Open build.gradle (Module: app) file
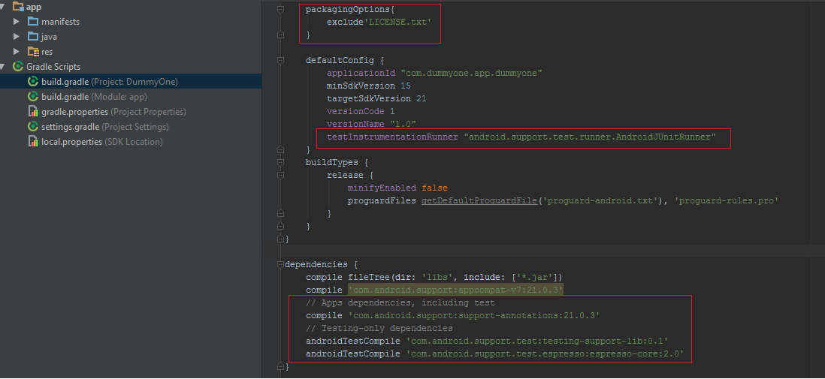This screenshot has height=379, width=825. coord(94,97)
